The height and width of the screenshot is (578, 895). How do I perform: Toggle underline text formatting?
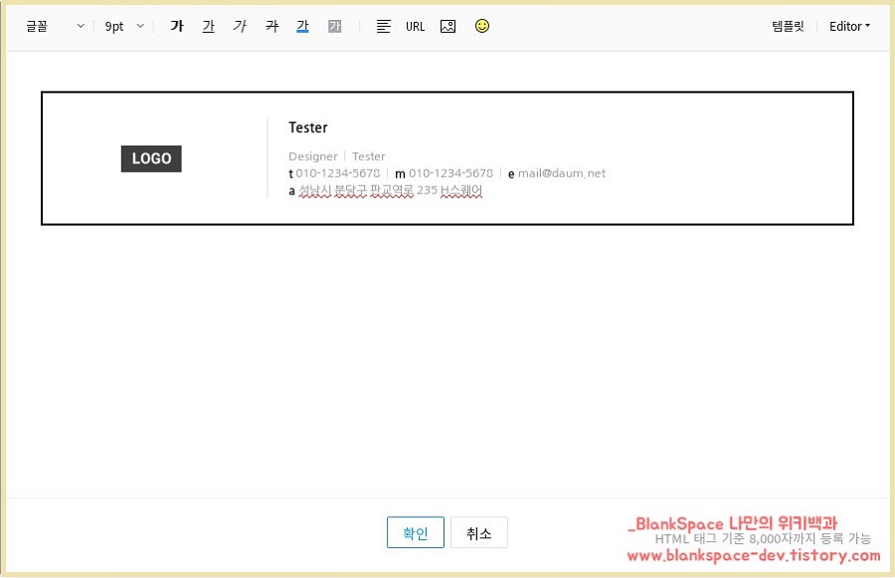click(209, 26)
